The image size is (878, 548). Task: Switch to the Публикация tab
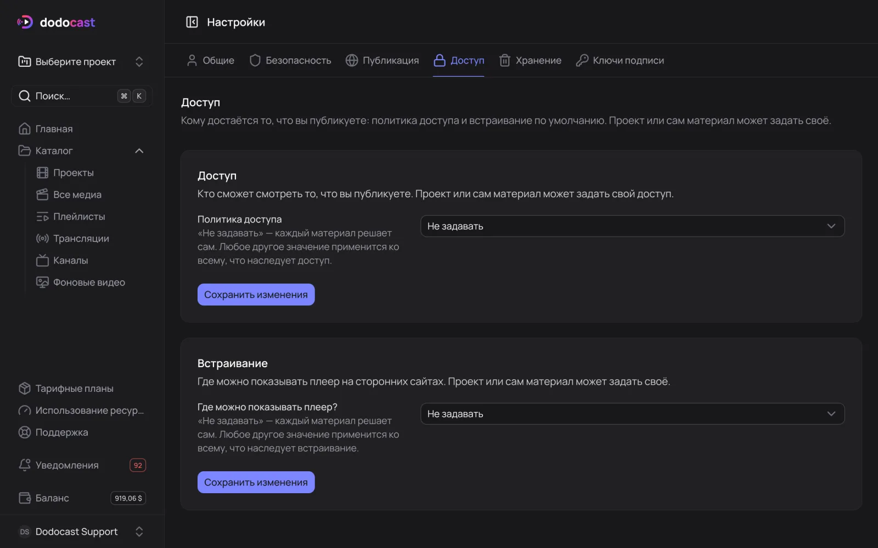click(382, 60)
